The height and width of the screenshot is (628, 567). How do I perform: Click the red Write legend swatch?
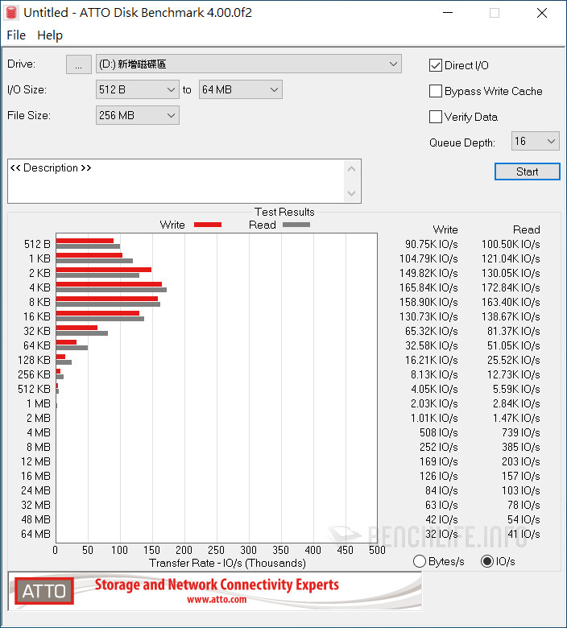(x=207, y=225)
